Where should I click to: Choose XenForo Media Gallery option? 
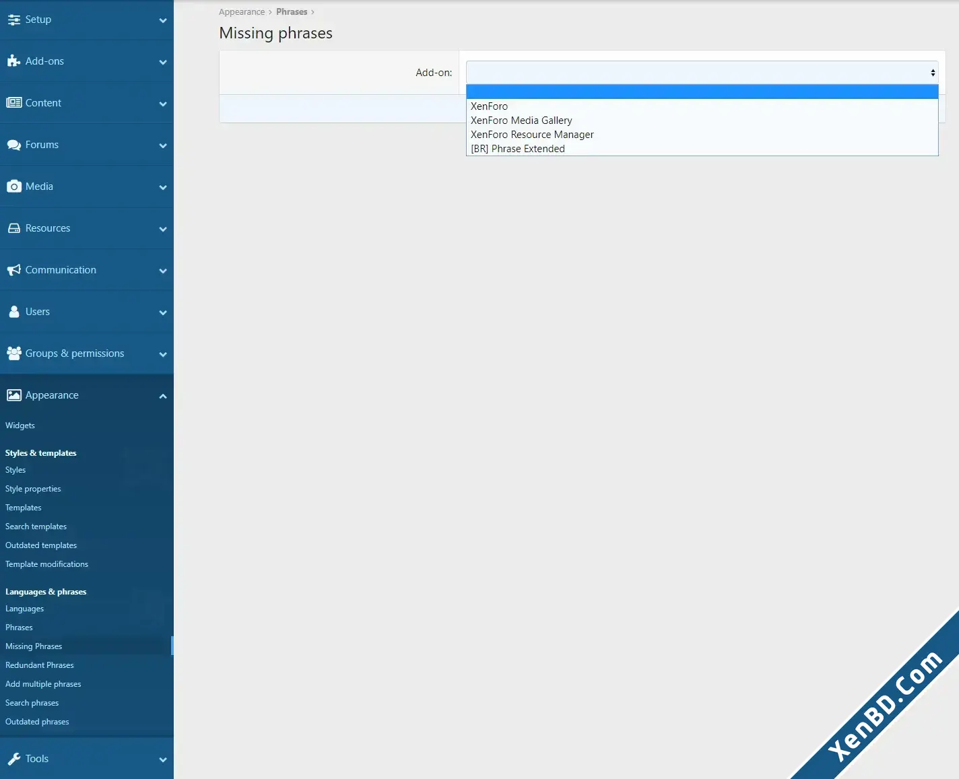[702, 121]
